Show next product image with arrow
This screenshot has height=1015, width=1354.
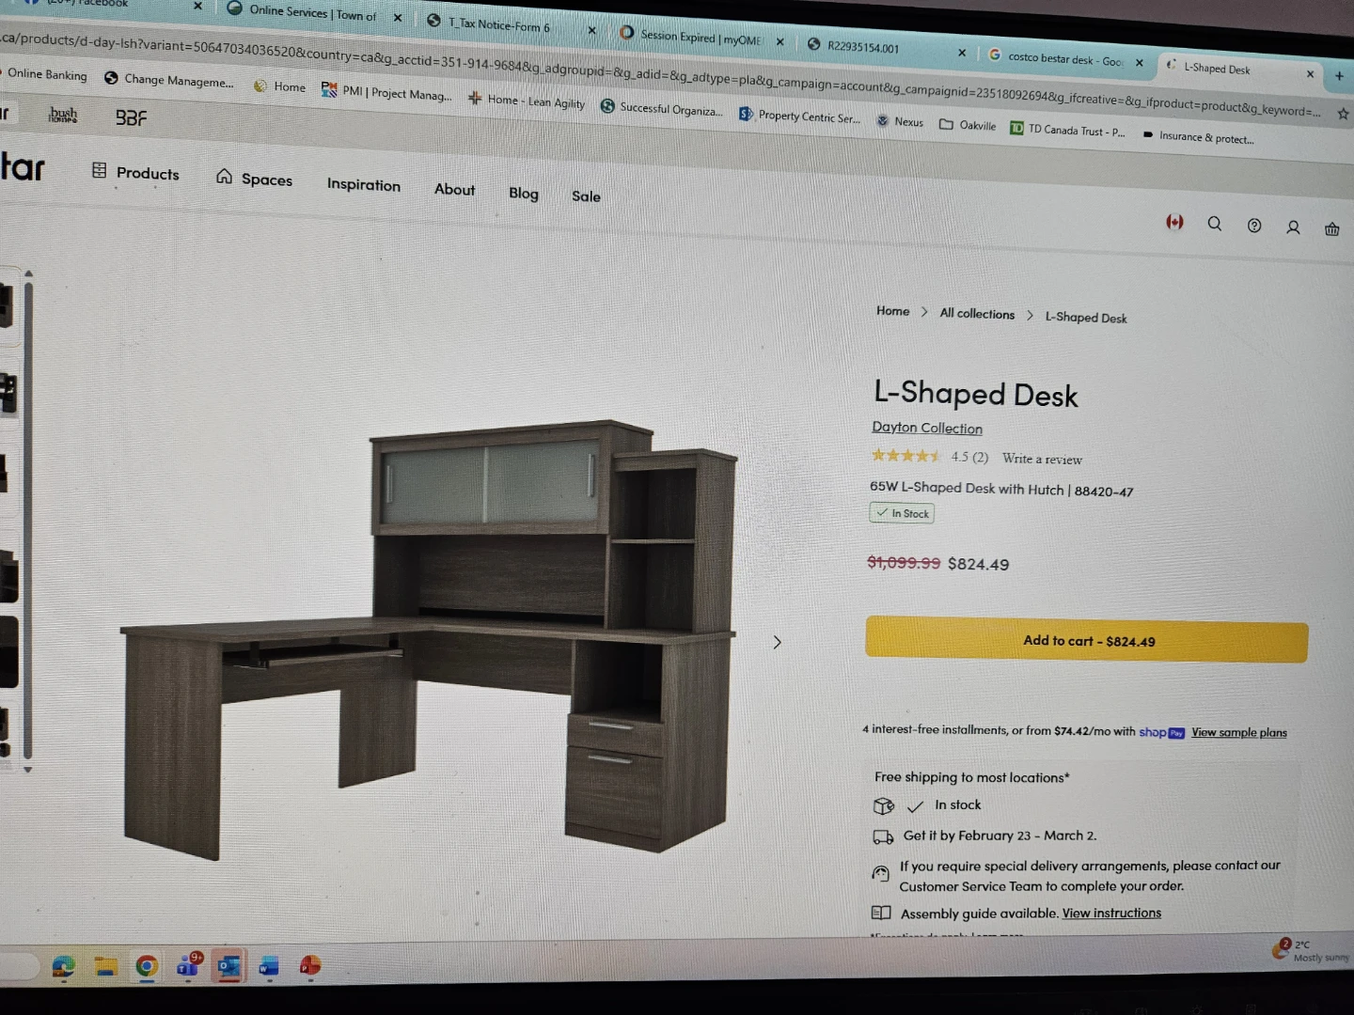(777, 642)
